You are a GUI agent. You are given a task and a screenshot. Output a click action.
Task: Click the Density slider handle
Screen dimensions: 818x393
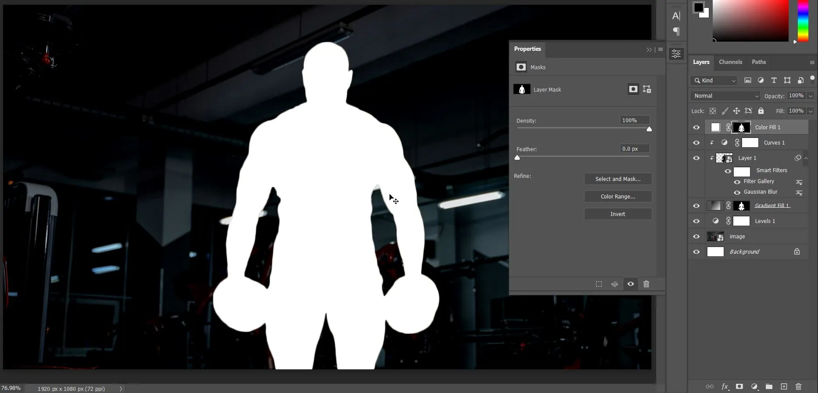coord(649,129)
